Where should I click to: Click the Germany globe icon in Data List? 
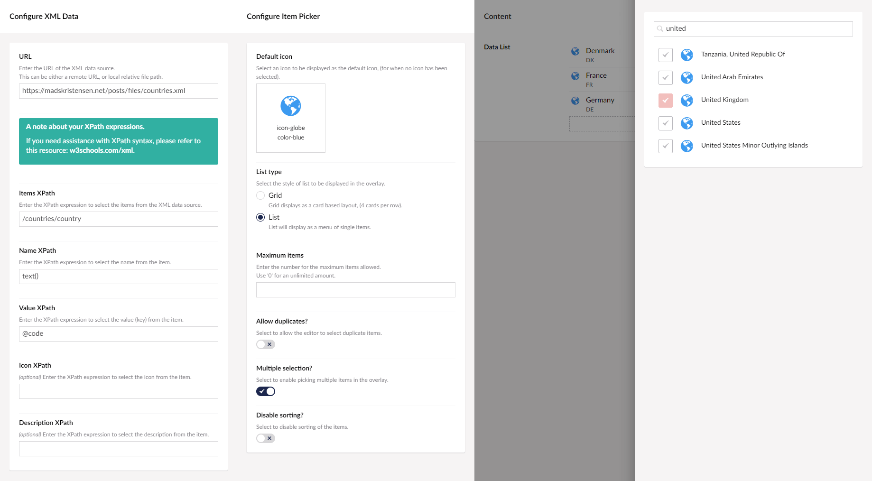[x=575, y=101]
